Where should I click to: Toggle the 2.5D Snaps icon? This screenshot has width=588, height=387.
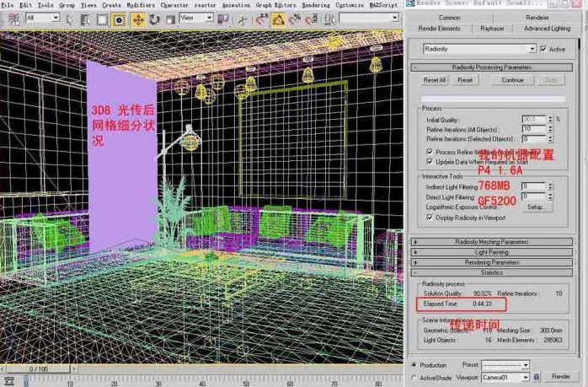click(x=262, y=18)
